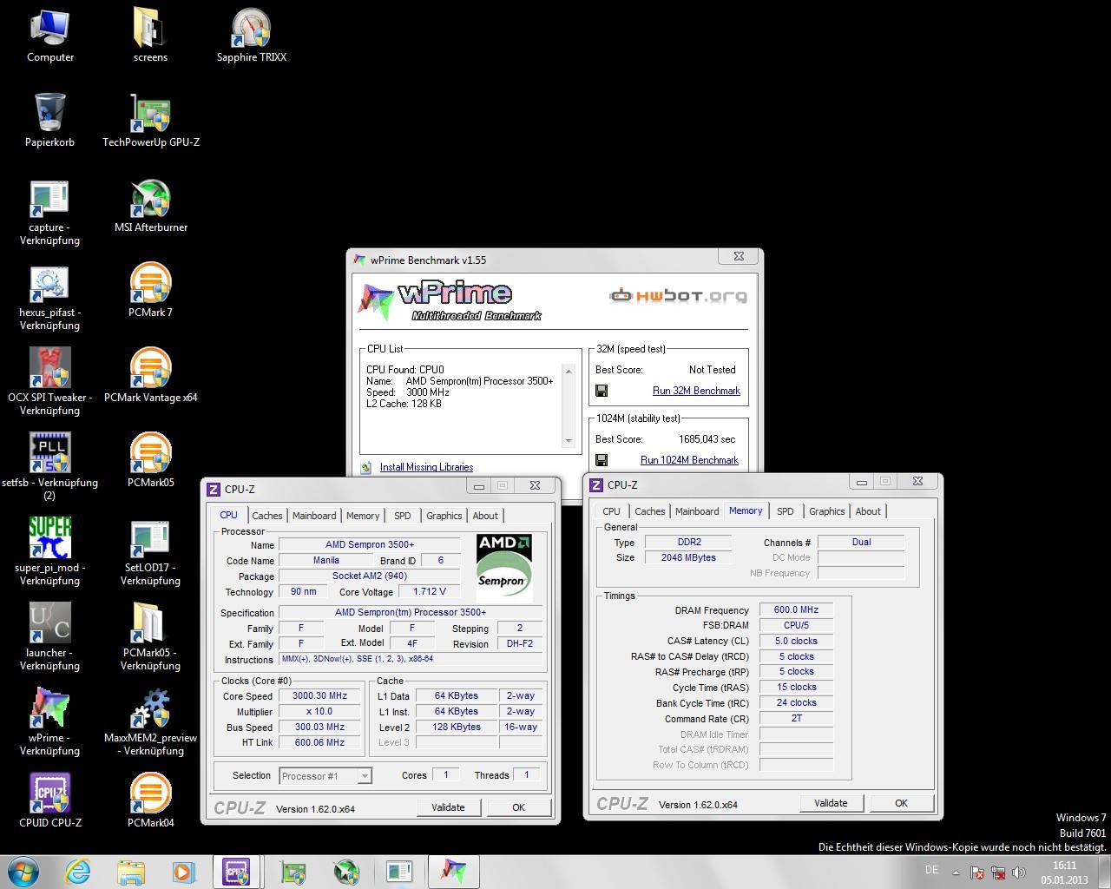Click Validate in right CPU-Z Memory window

point(831,803)
